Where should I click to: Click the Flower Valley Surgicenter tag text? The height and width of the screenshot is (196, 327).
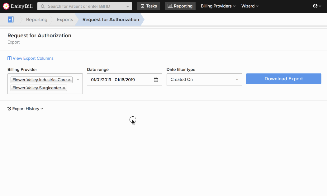click(x=37, y=88)
